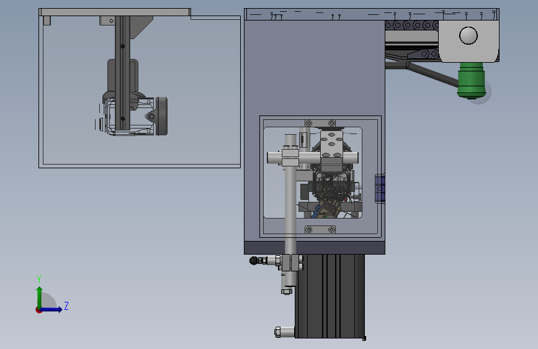Select the horizontal gray rod in the window

[x=312, y=158]
